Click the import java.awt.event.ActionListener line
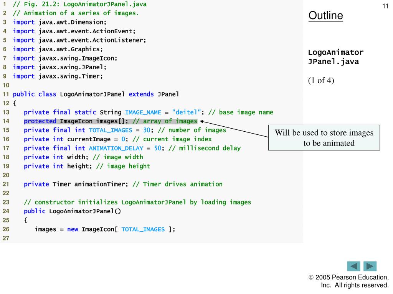Screen dimensions: 393x294 [x=79, y=40]
